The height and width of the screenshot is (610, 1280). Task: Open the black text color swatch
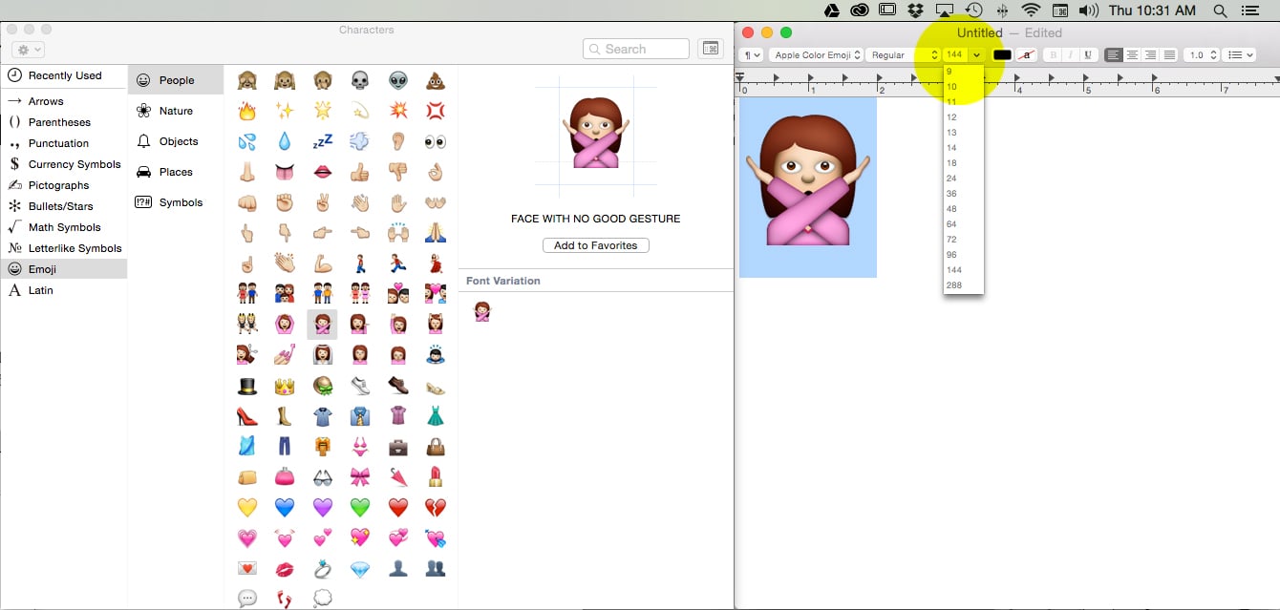1002,55
